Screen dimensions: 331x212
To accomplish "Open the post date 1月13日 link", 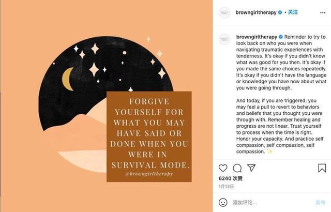I will coord(226,186).
